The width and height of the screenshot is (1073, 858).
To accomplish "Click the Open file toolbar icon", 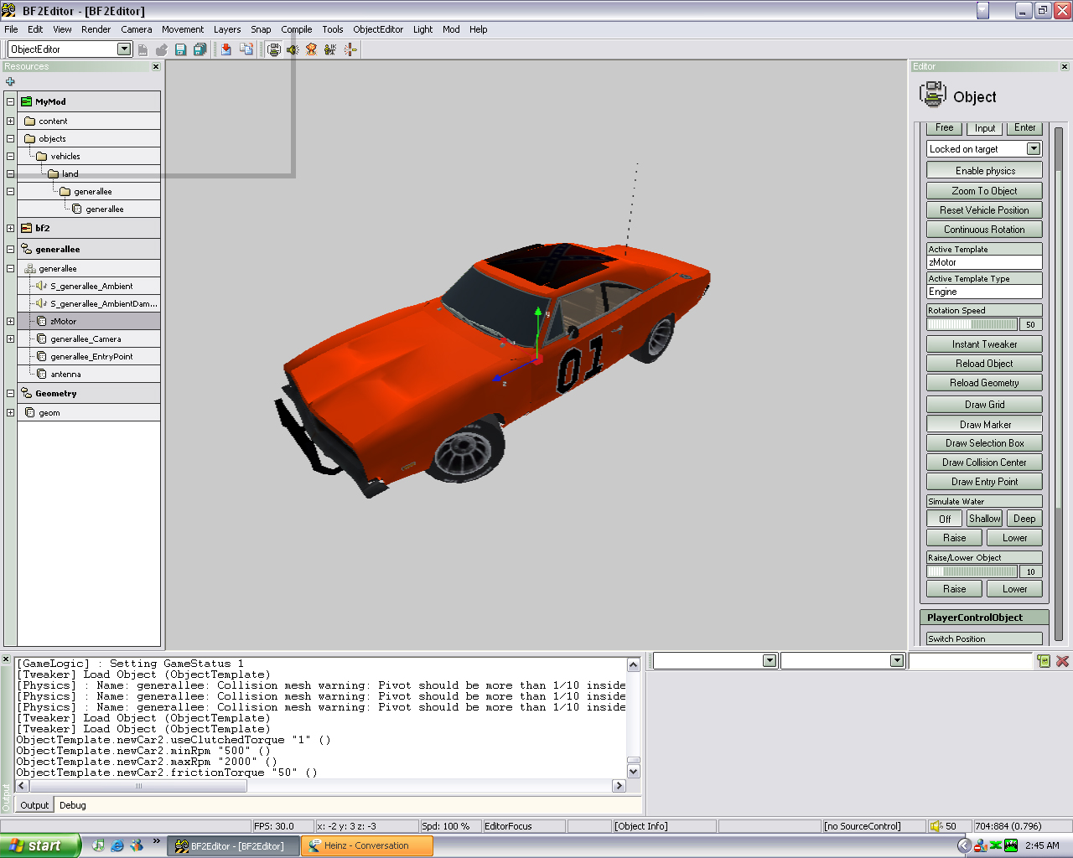I will coord(161,49).
